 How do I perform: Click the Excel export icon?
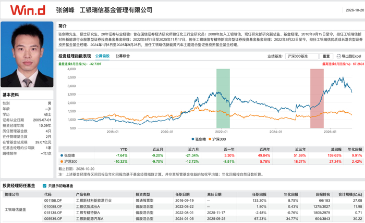(338, 56)
